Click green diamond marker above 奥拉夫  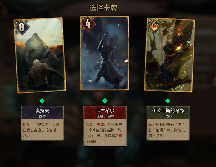[x=42, y=101]
